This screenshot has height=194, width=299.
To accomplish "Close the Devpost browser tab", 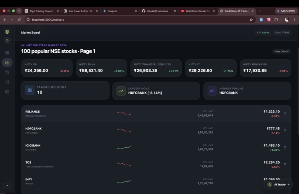I will point(136,11).
